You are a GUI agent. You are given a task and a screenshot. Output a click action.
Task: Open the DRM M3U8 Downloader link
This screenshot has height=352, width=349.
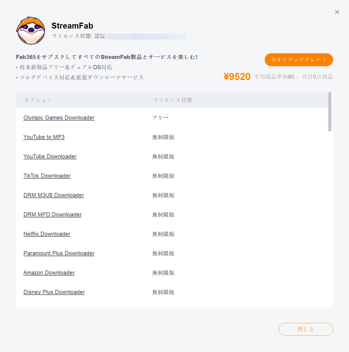(x=54, y=195)
